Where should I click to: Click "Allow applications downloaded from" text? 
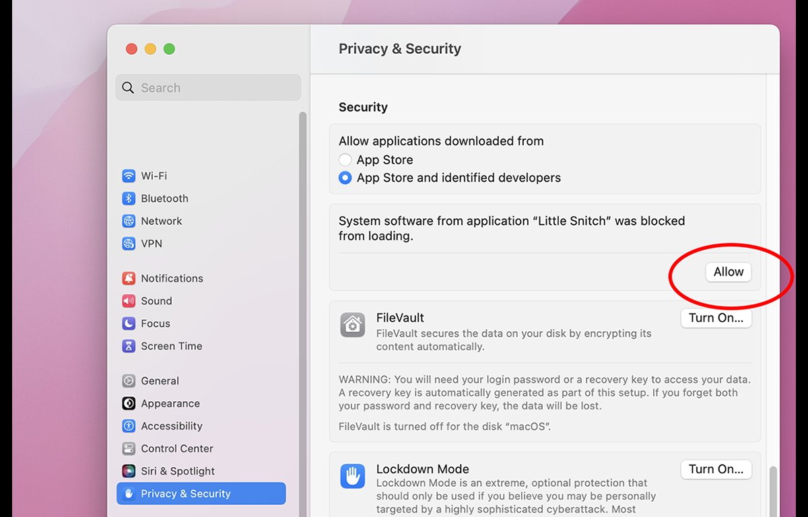[441, 141]
